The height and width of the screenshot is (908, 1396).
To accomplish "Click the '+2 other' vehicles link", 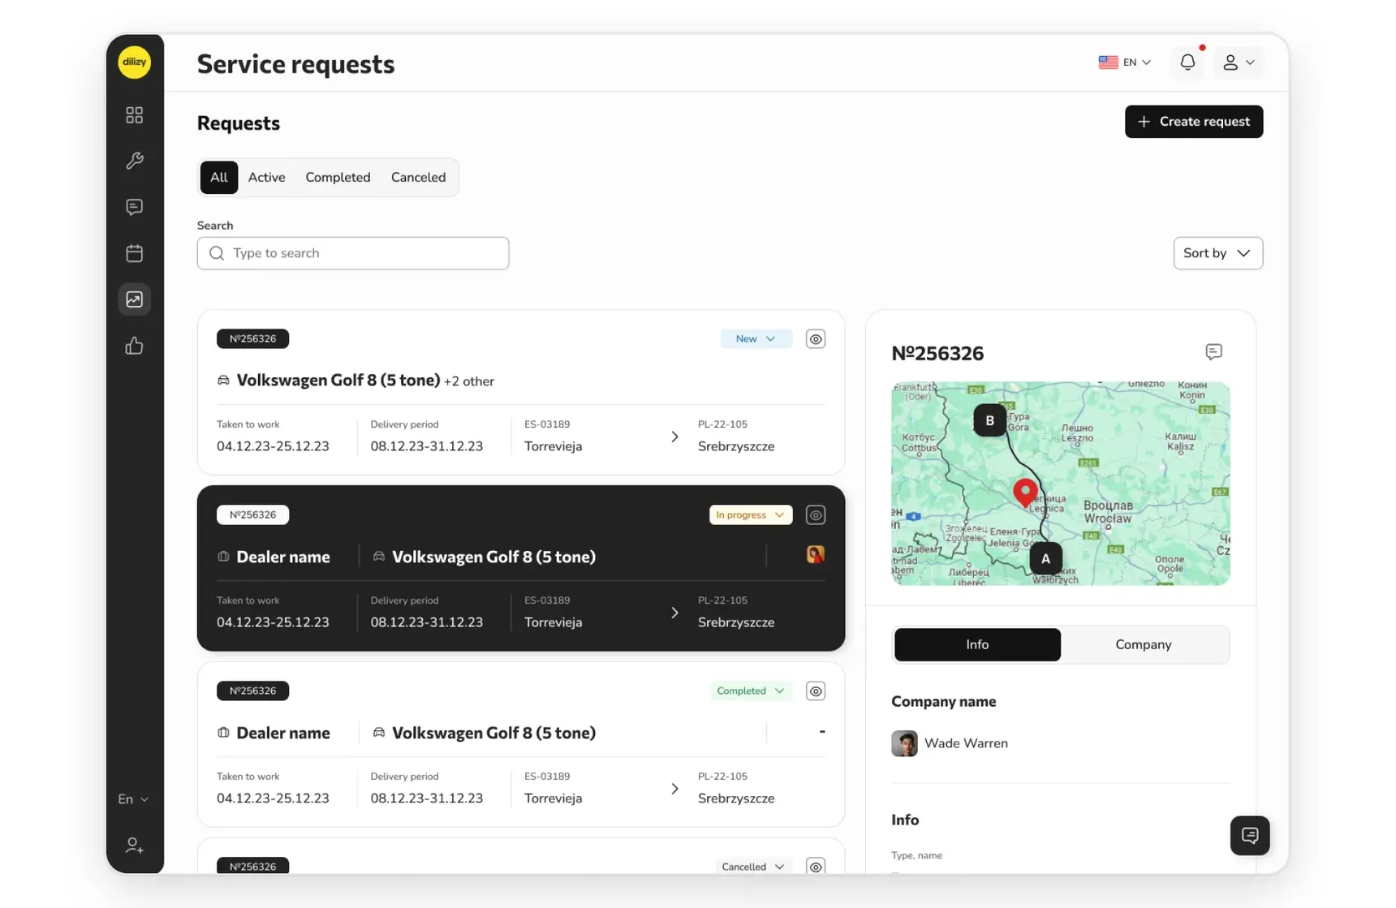I will [x=469, y=381].
